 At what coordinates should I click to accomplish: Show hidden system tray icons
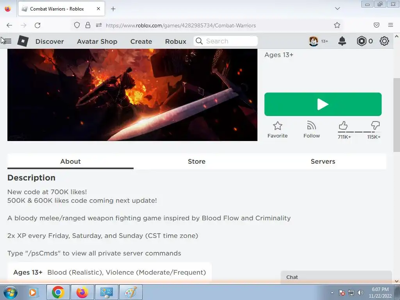(x=332, y=293)
